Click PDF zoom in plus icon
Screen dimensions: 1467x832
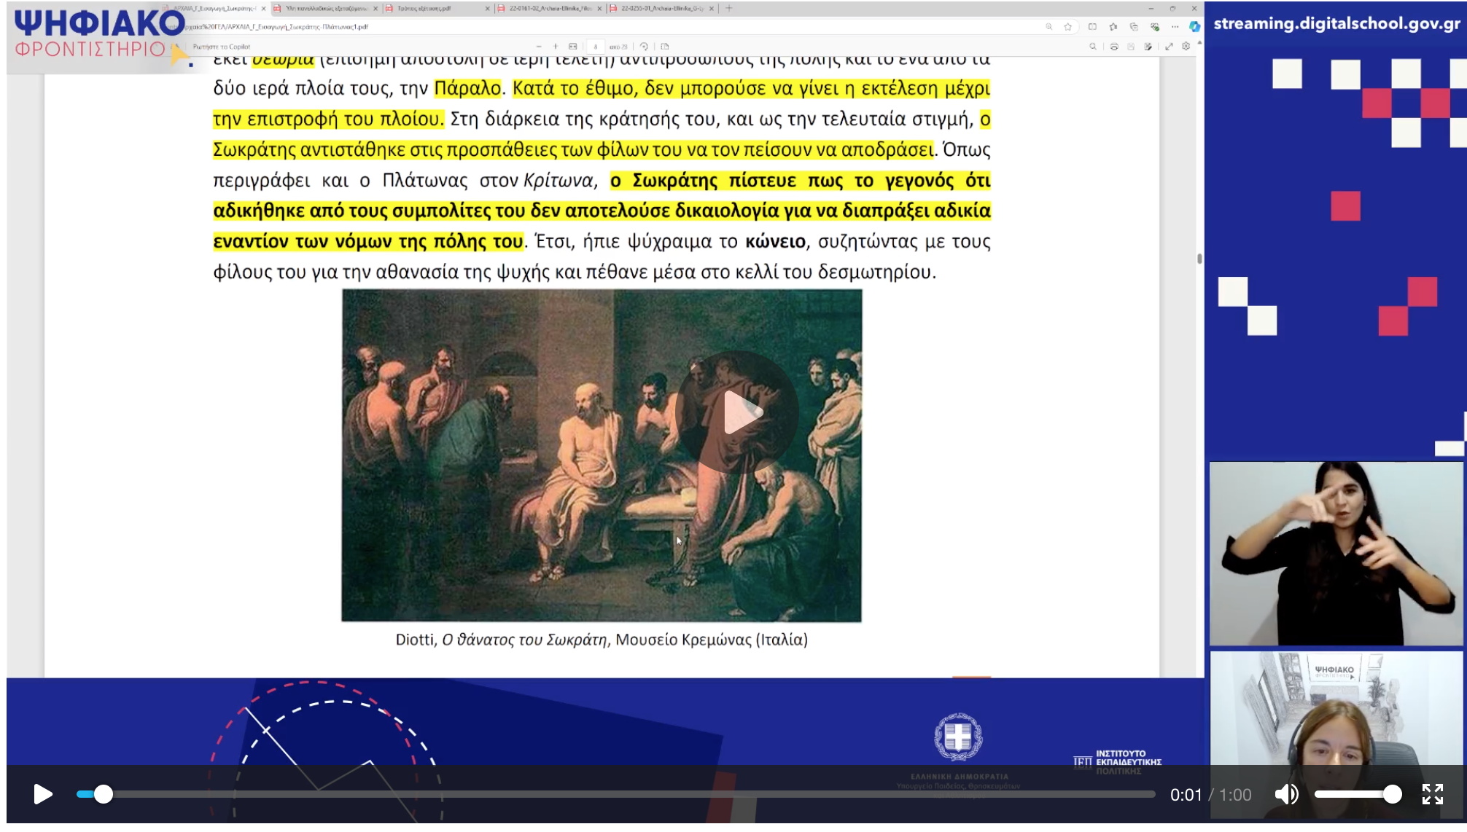click(556, 47)
